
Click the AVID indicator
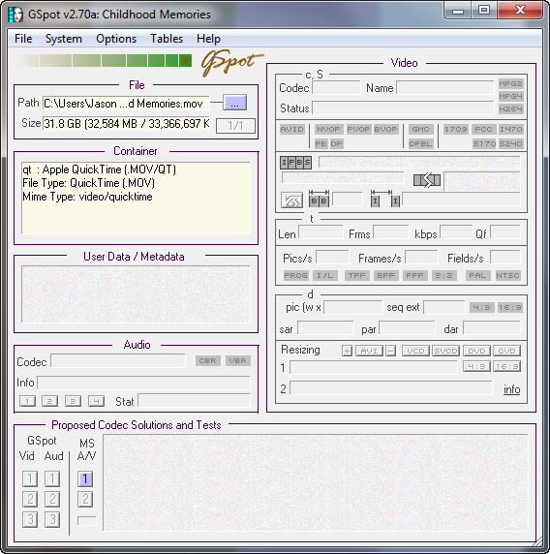point(291,130)
